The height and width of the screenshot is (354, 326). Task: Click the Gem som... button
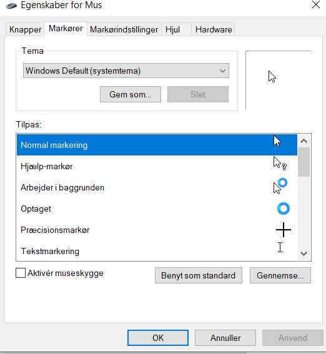coord(131,94)
